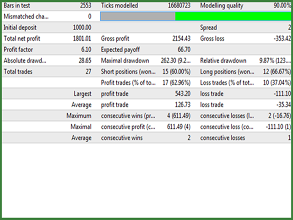The width and height of the screenshot is (293, 220).
Task: Select the largest loss trade value -111.10
Action: pyautogui.click(x=282, y=93)
